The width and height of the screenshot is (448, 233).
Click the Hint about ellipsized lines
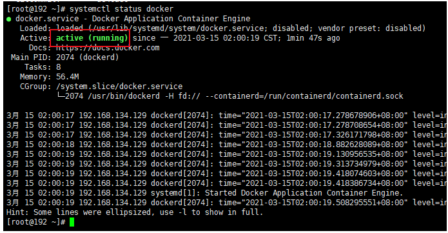(x=134, y=212)
